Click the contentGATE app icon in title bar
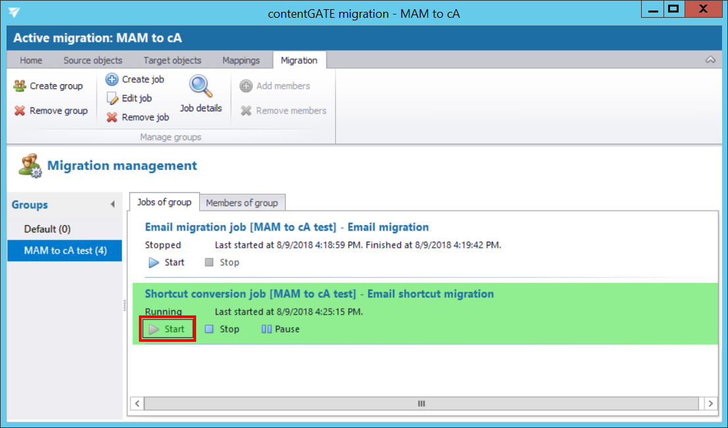 coord(14,12)
